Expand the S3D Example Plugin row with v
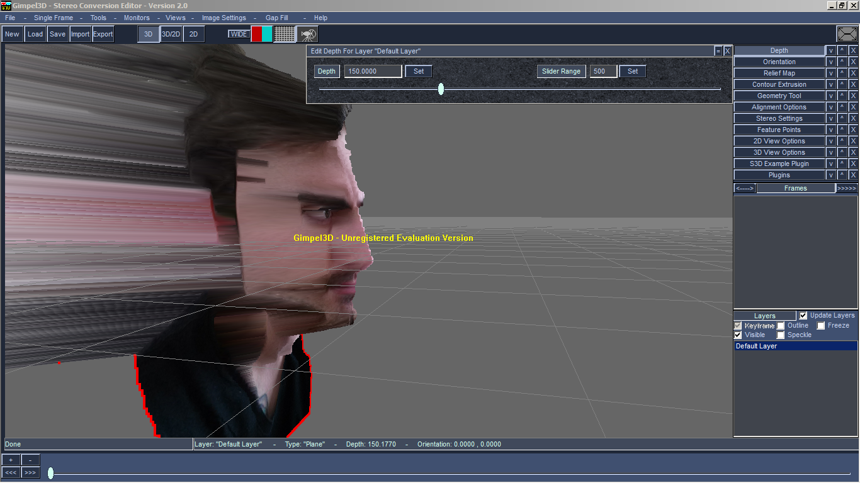This screenshot has height=483, width=860. pos(831,164)
